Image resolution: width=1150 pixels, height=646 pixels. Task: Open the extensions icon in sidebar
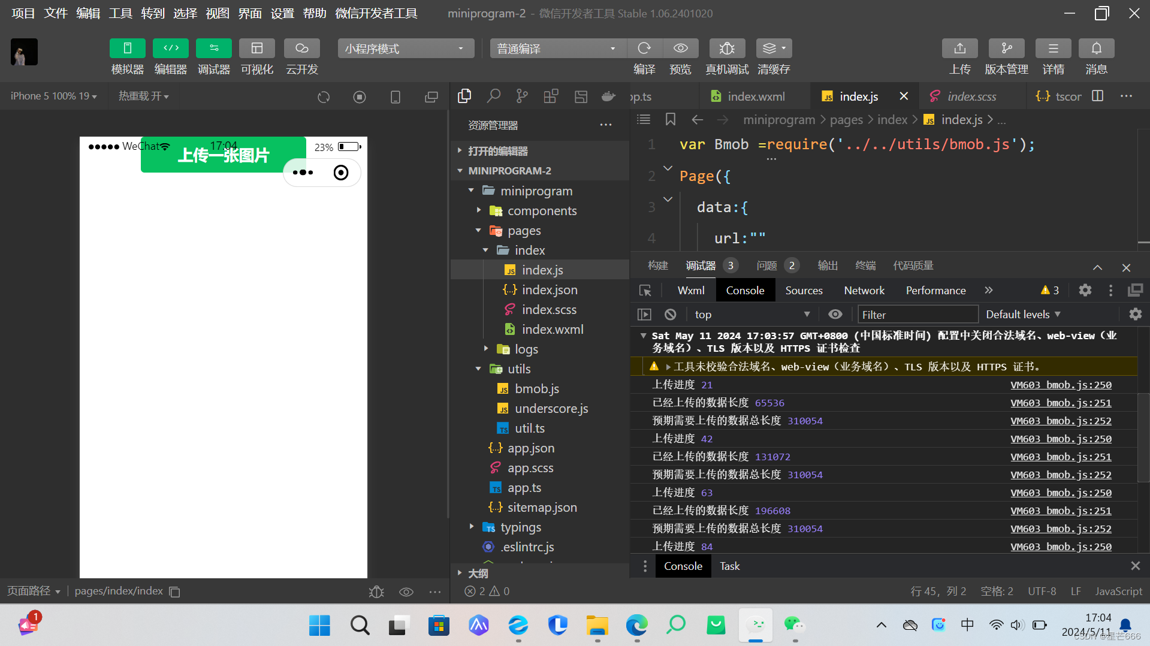pos(551,96)
